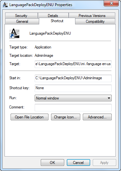
Task: Click the Open File Location button
Action: 30,117
